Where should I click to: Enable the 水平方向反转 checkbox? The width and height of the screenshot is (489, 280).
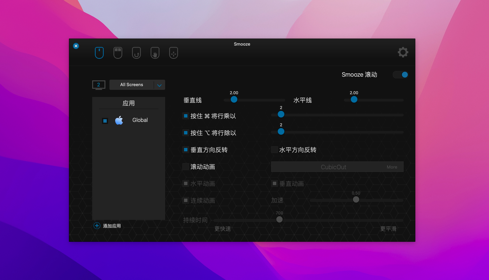[x=275, y=150]
